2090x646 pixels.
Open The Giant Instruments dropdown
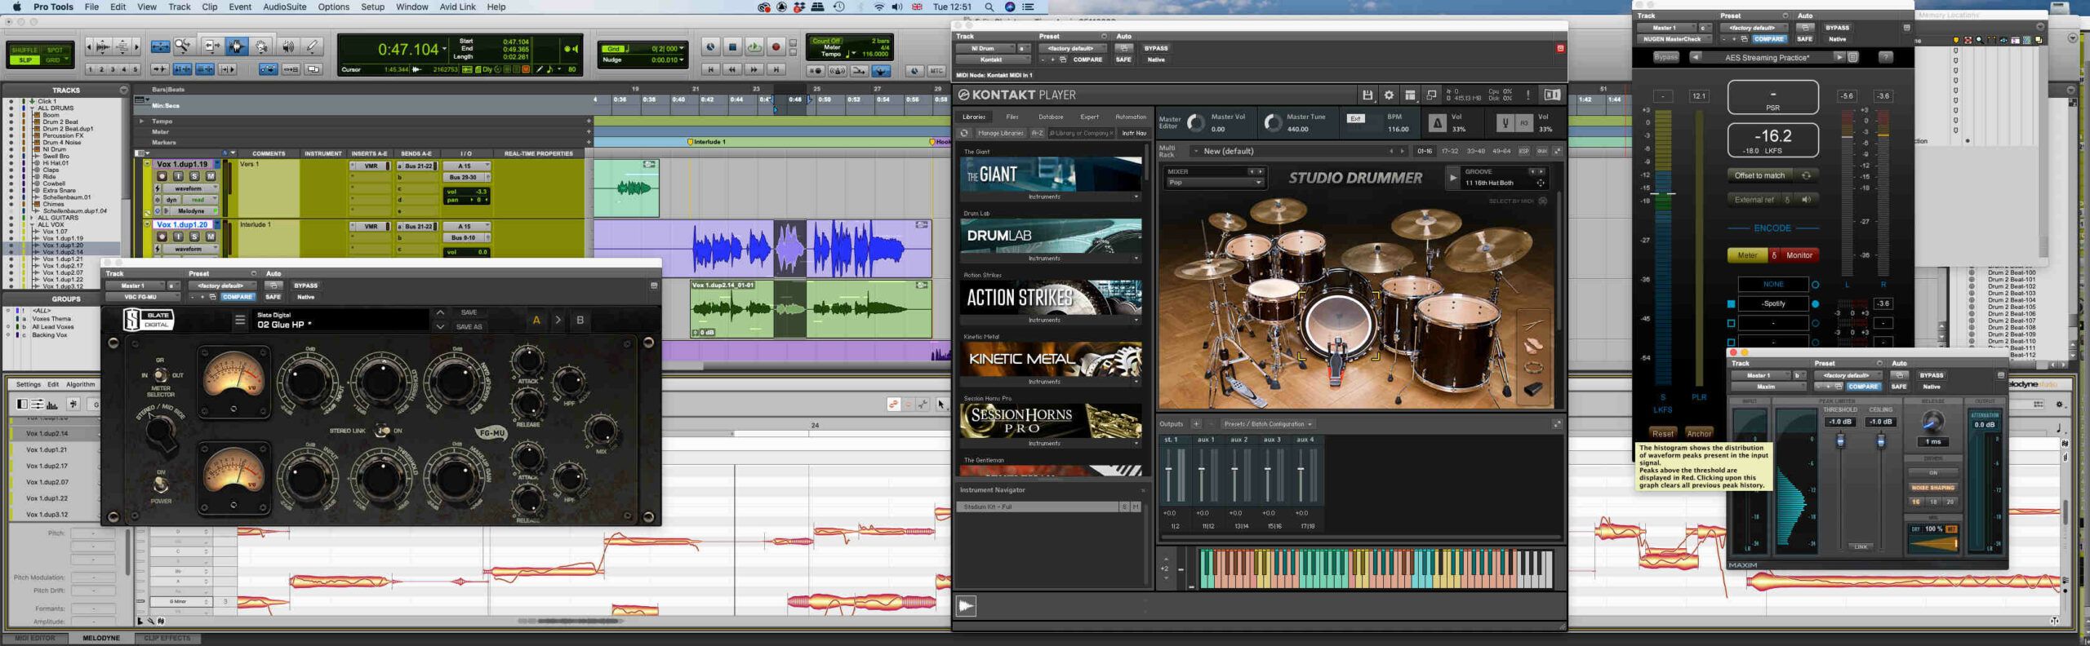click(1136, 197)
